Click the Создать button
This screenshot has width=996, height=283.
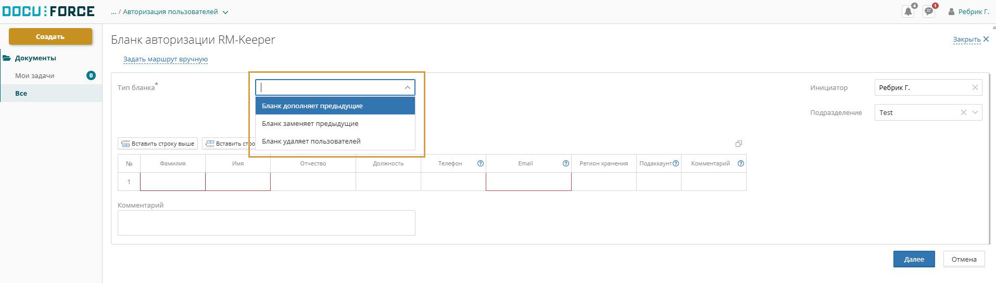(x=51, y=36)
